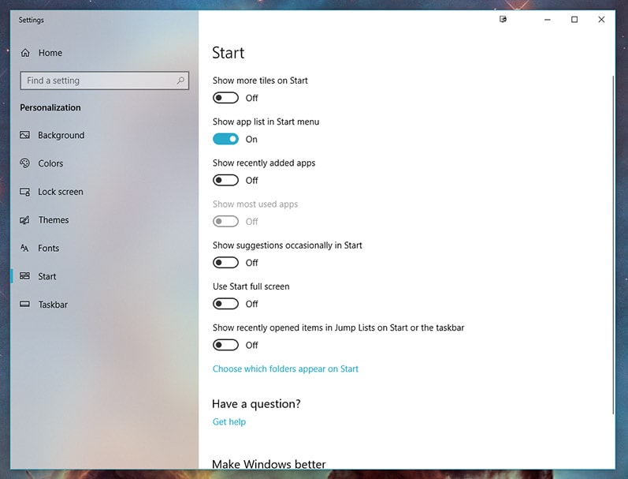Close the Settings window
This screenshot has width=628, height=479.
[x=601, y=19]
